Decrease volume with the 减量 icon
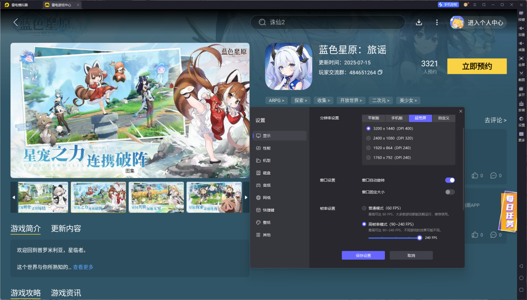527x300 pixels. (521, 46)
